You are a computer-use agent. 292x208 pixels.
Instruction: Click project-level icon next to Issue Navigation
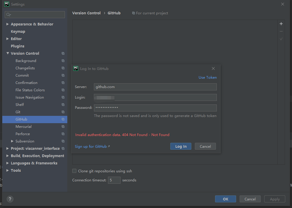[x=63, y=97]
